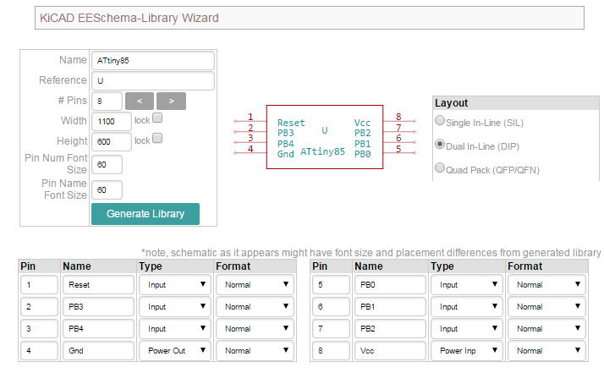Open Type dropdown for pin PB1
This screenshot has height=373, width=604.
click(x=466, y=307)
